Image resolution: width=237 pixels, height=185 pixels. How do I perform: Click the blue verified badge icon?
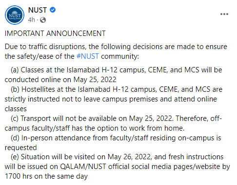point(53,10)
